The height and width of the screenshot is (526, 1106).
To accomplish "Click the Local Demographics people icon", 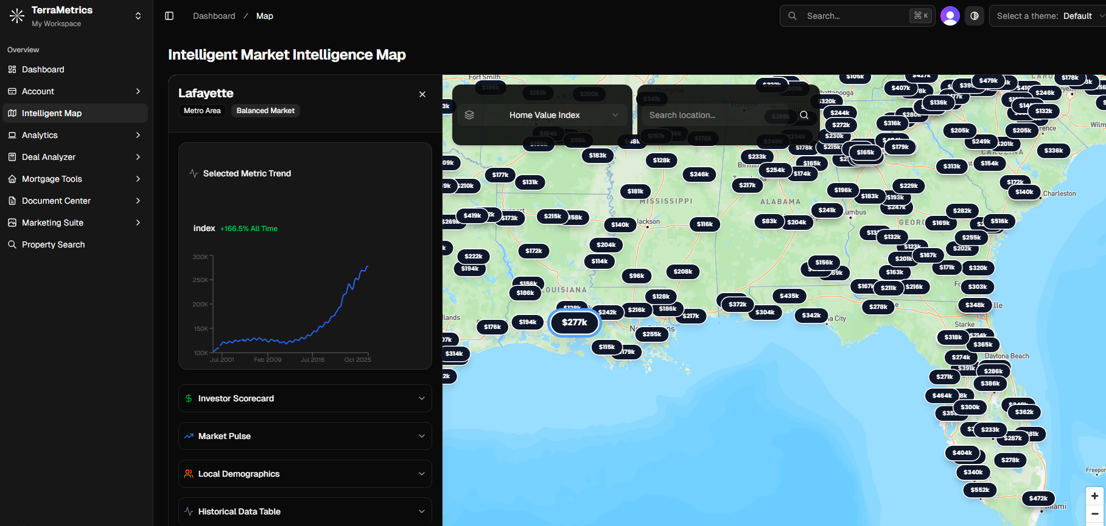I will pyautogui.click(x=189, y=474).
